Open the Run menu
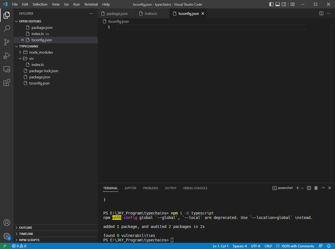Viewport: 335px width, 249px height. coord(76,4)
